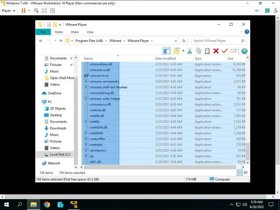Switch to details view icon

coord(240,173)
